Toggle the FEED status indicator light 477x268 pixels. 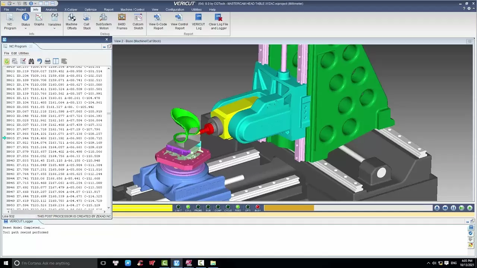238,207
